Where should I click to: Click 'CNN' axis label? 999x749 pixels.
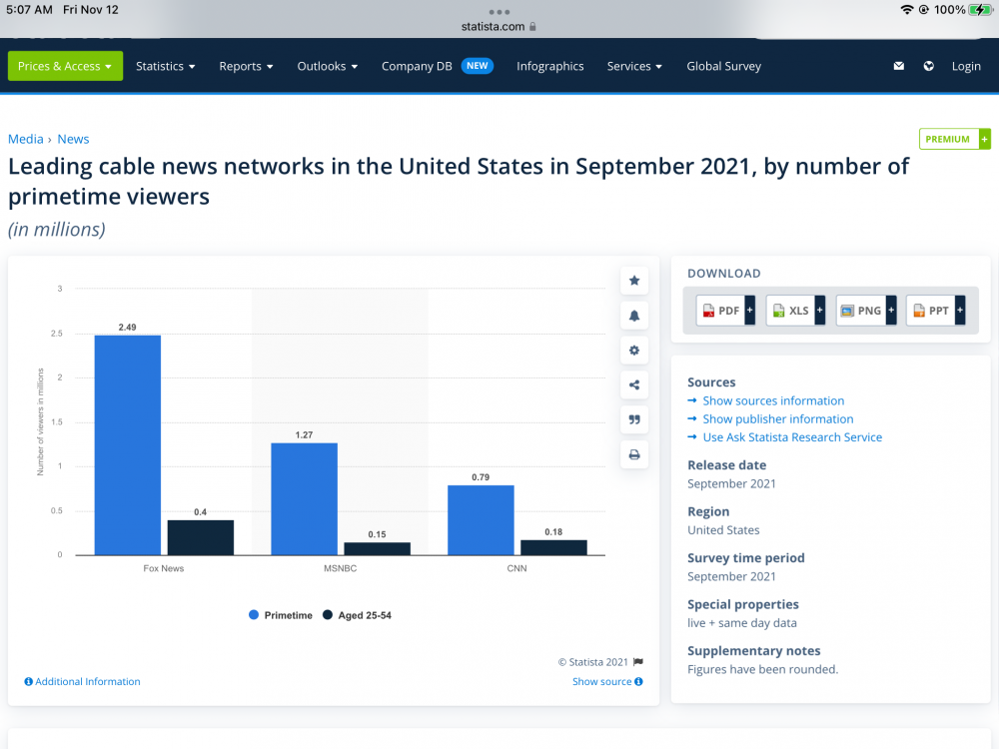516,568
